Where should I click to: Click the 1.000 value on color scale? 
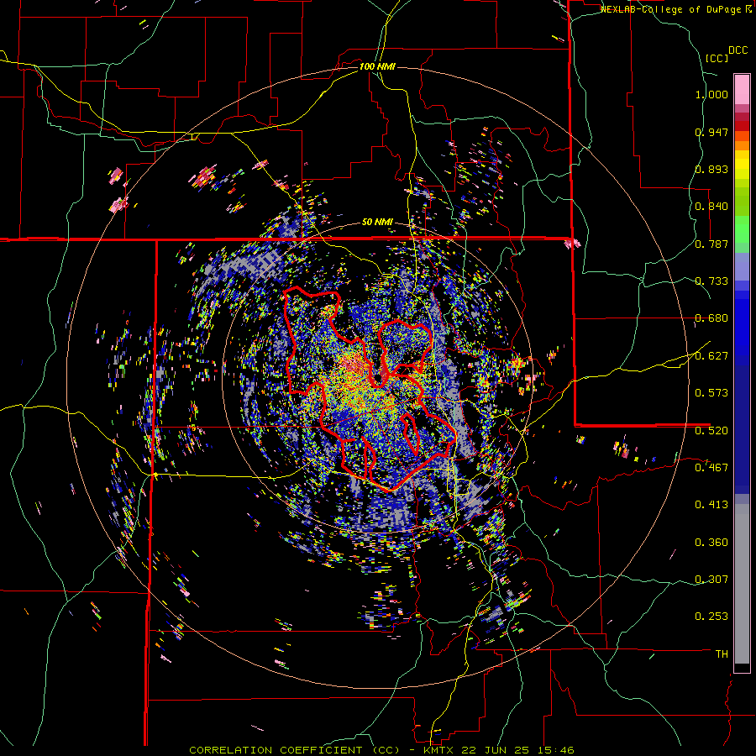[711, 94]
